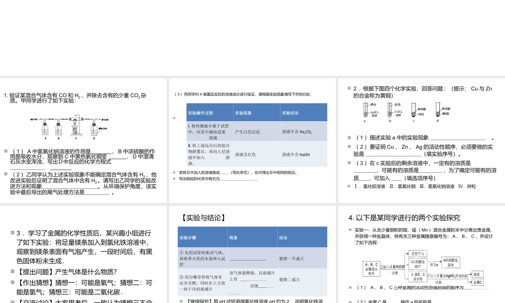Click the bullet (3) 在 c 实验后的剩余溶液中

425,171
